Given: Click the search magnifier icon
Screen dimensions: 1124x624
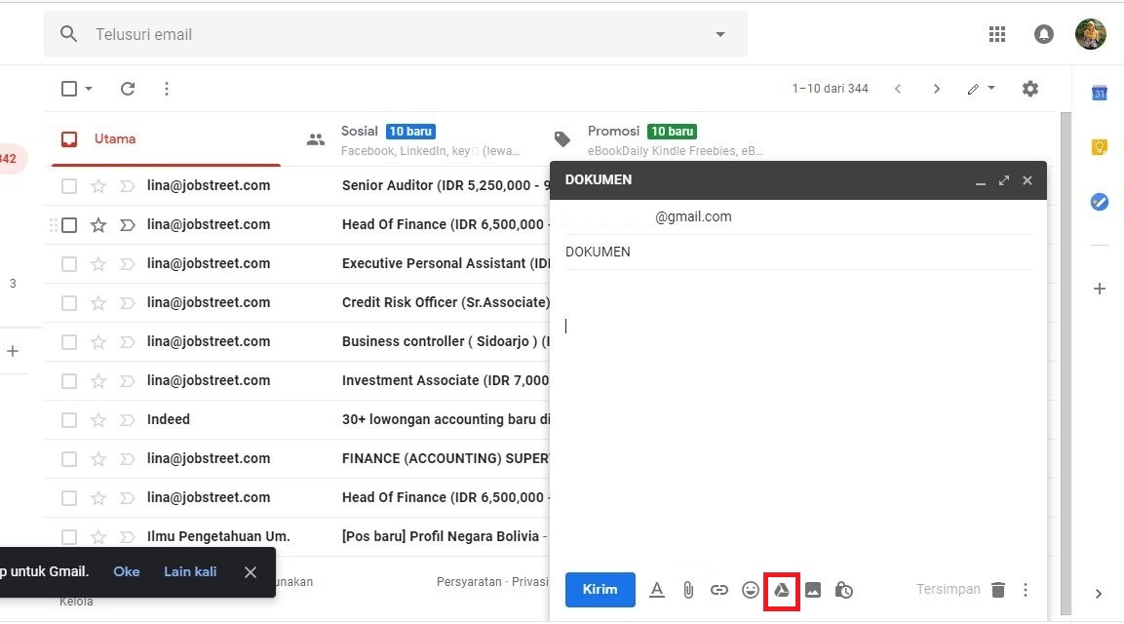Looking at the screenshot, I should pyautogui.click(x=68, y=34).
